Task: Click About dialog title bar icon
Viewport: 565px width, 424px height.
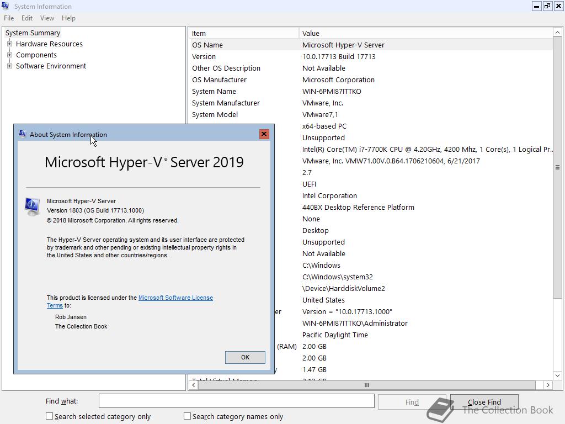Action: (23, 134)
